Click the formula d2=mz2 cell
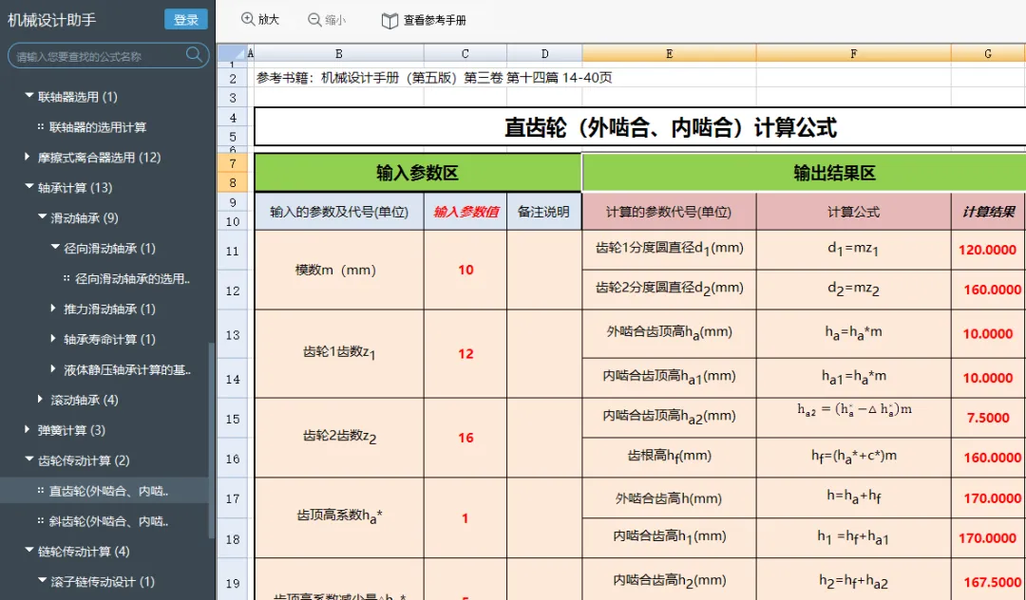The width and height of the screenshot is (1026, 600). pos(854,290)
